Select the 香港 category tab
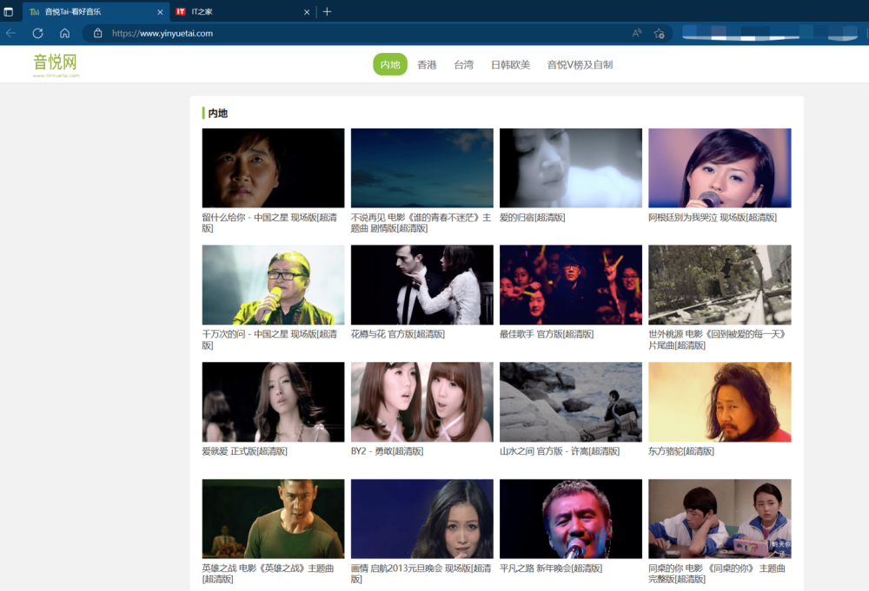869x591 pixels. tap(427, 64)
